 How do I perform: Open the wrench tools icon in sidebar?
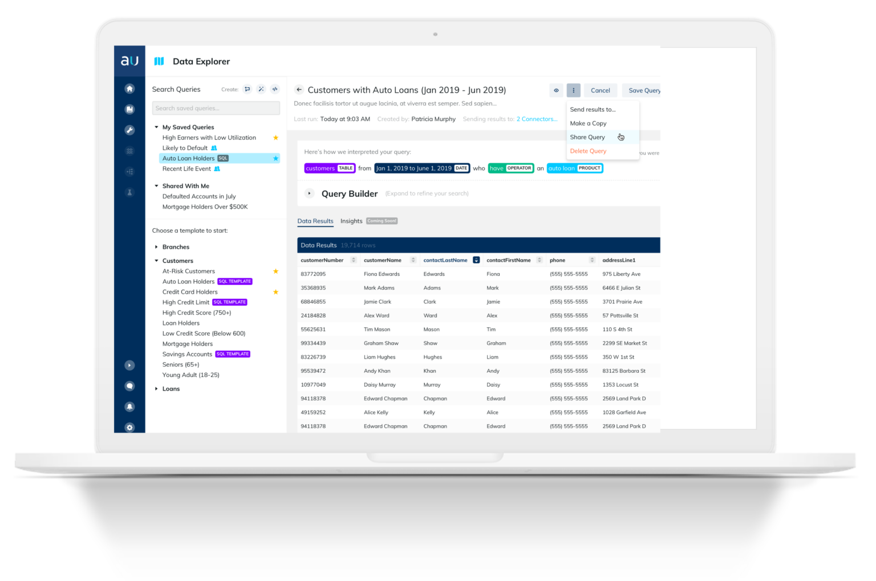129,130
